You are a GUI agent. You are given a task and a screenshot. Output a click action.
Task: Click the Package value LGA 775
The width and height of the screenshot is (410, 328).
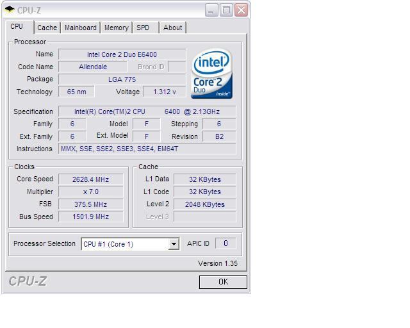[122, 79]
